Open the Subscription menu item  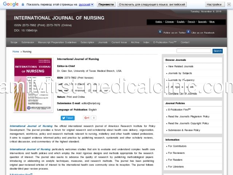(x=87, y=42)
